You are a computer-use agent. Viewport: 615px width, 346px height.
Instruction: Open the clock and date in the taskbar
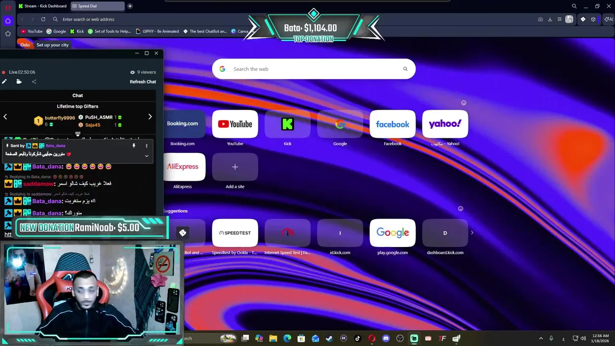tap(601, 338)
